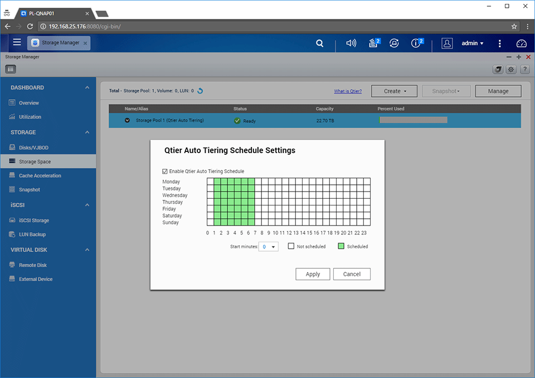This screenshot has height=378, width=535.
Task: Click the green Scheduled legend swatch
Action: point(341,246)
